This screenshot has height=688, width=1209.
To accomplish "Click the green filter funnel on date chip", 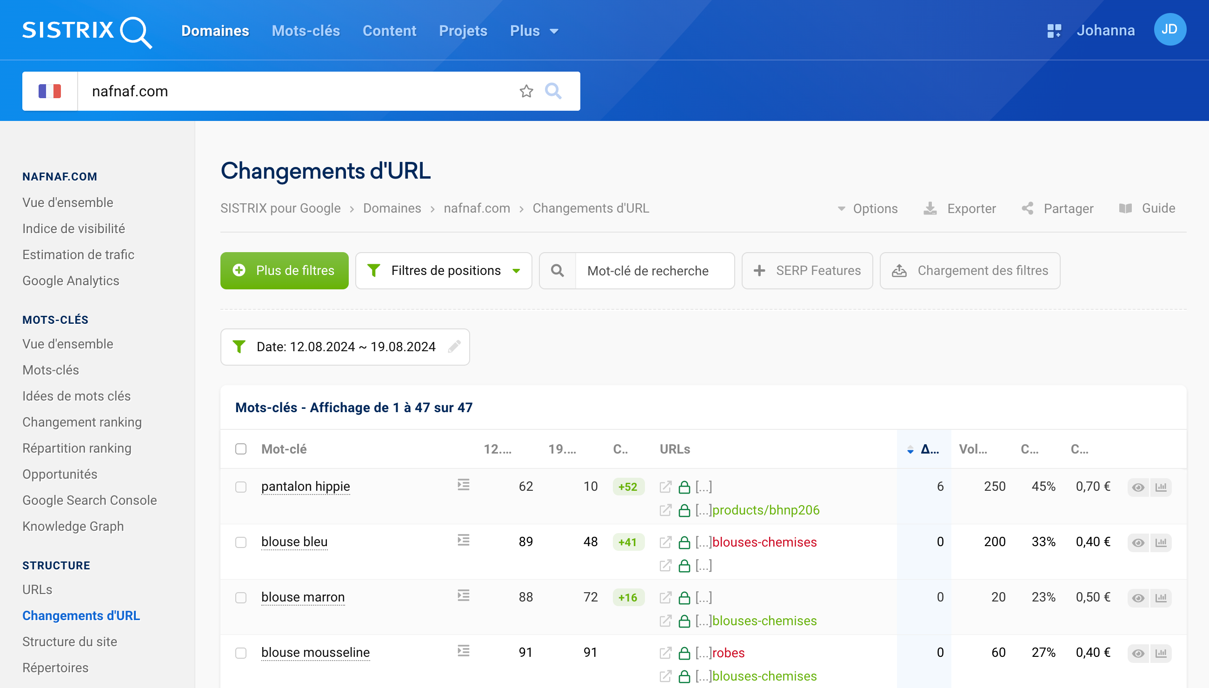I will click(239, 347).
